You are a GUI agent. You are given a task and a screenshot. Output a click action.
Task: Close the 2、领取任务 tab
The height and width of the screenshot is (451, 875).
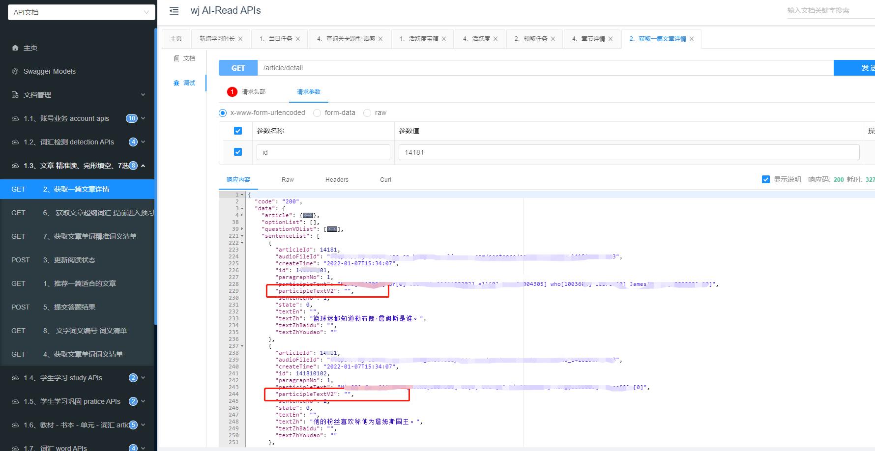tap(553, 39)
